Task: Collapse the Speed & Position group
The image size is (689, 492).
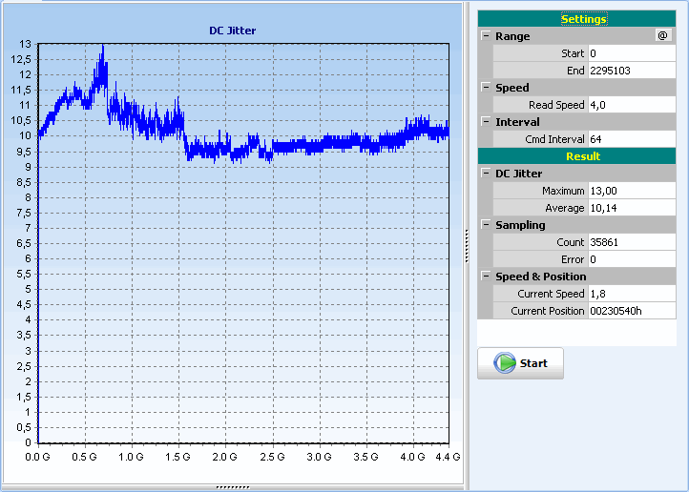Action: (486, 277)
